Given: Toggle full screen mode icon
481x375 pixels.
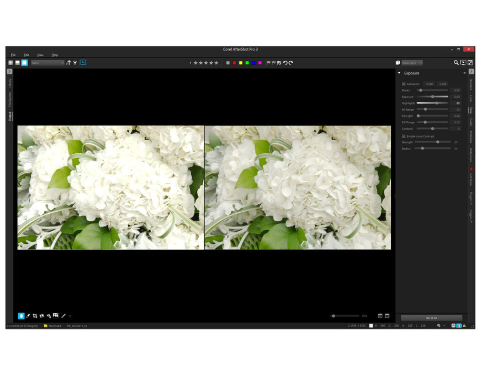Looking at the screenshot, I should coord(470,63).
